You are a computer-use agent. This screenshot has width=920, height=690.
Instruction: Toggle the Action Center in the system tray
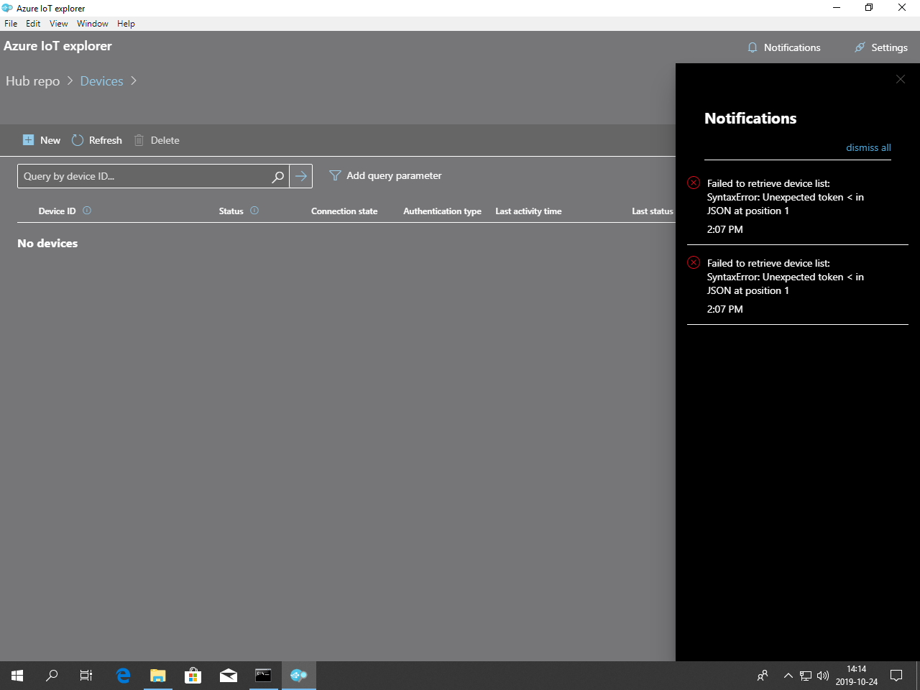896,675
